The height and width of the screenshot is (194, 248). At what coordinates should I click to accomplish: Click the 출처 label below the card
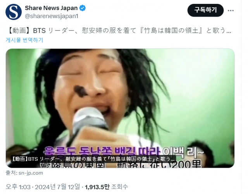pyautogui.click(x=11, y=173)
